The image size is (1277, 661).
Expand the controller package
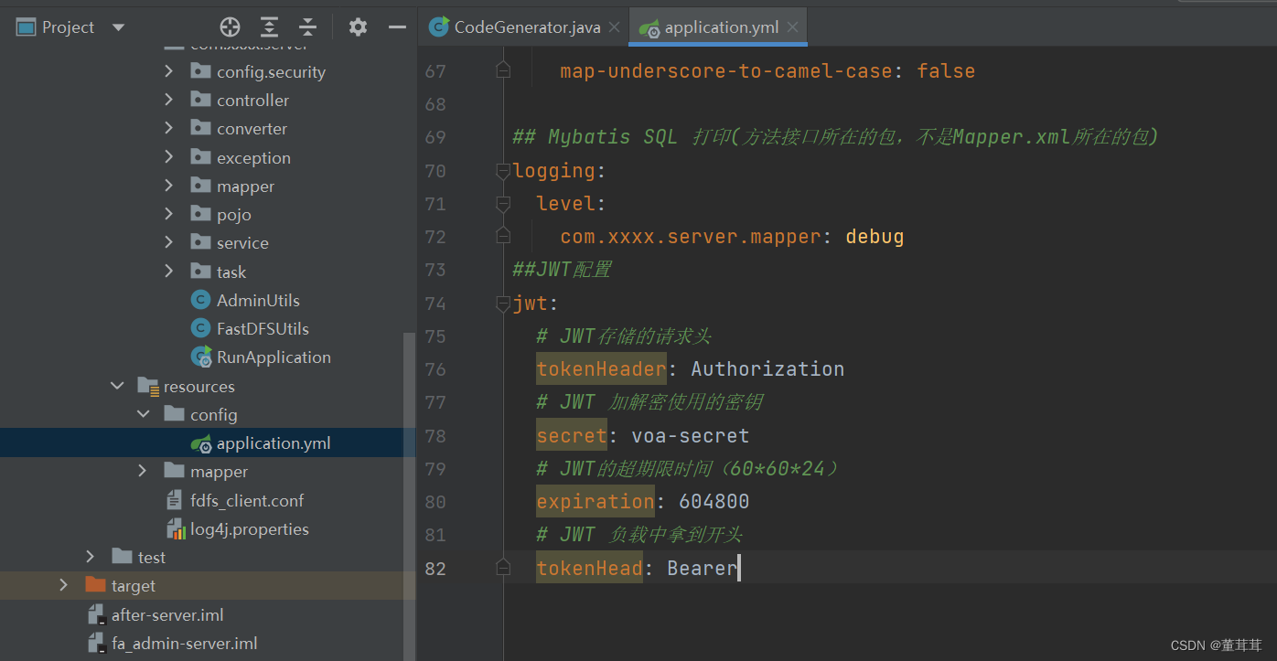point(168,100)
